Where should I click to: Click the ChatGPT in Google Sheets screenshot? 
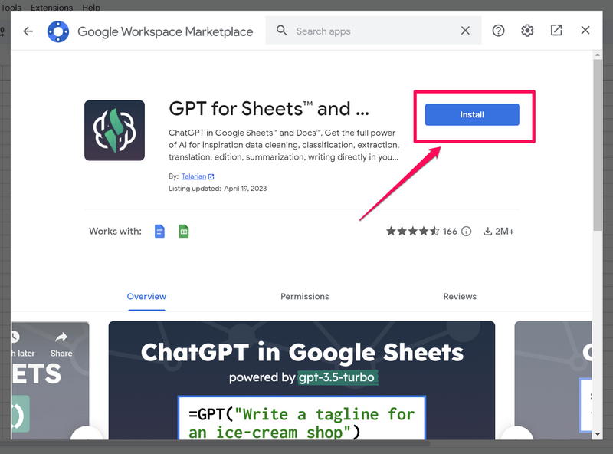[301, 380]
